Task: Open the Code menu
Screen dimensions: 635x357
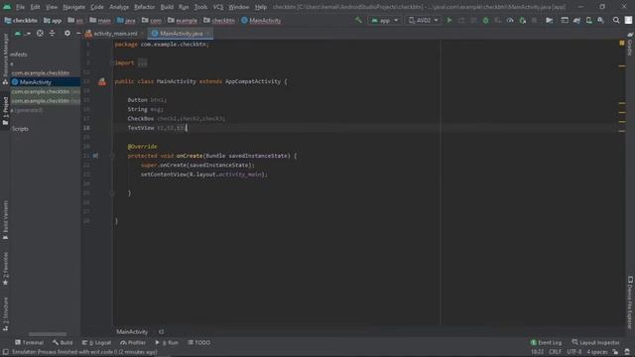Action: (97, 7)
